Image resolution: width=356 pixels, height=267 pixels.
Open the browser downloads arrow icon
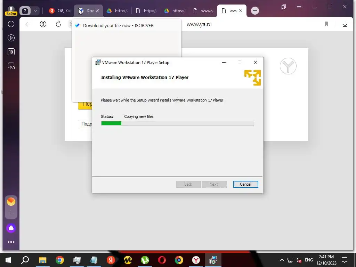coord(345,24)
